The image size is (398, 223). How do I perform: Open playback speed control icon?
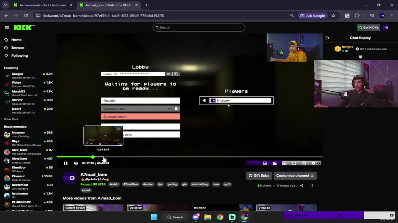coord(303,163)
